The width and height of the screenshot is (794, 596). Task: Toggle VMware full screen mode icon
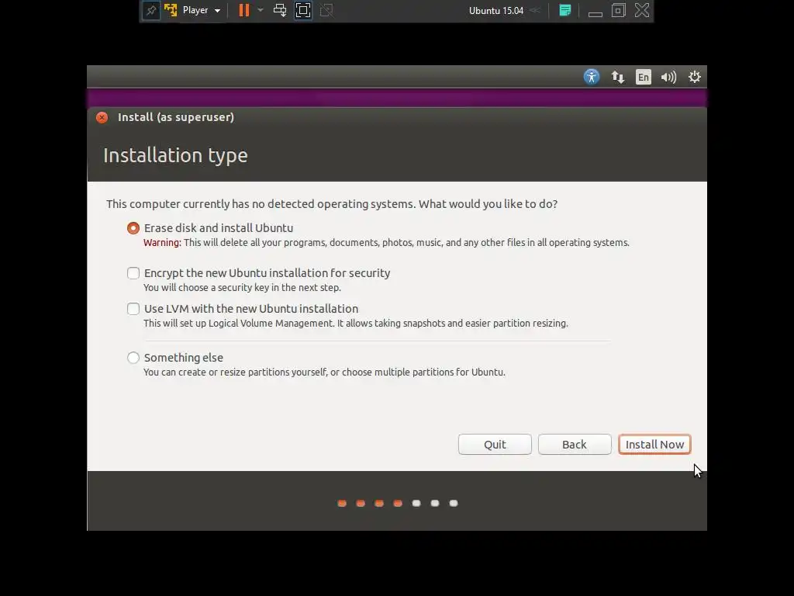coord(303,10)
